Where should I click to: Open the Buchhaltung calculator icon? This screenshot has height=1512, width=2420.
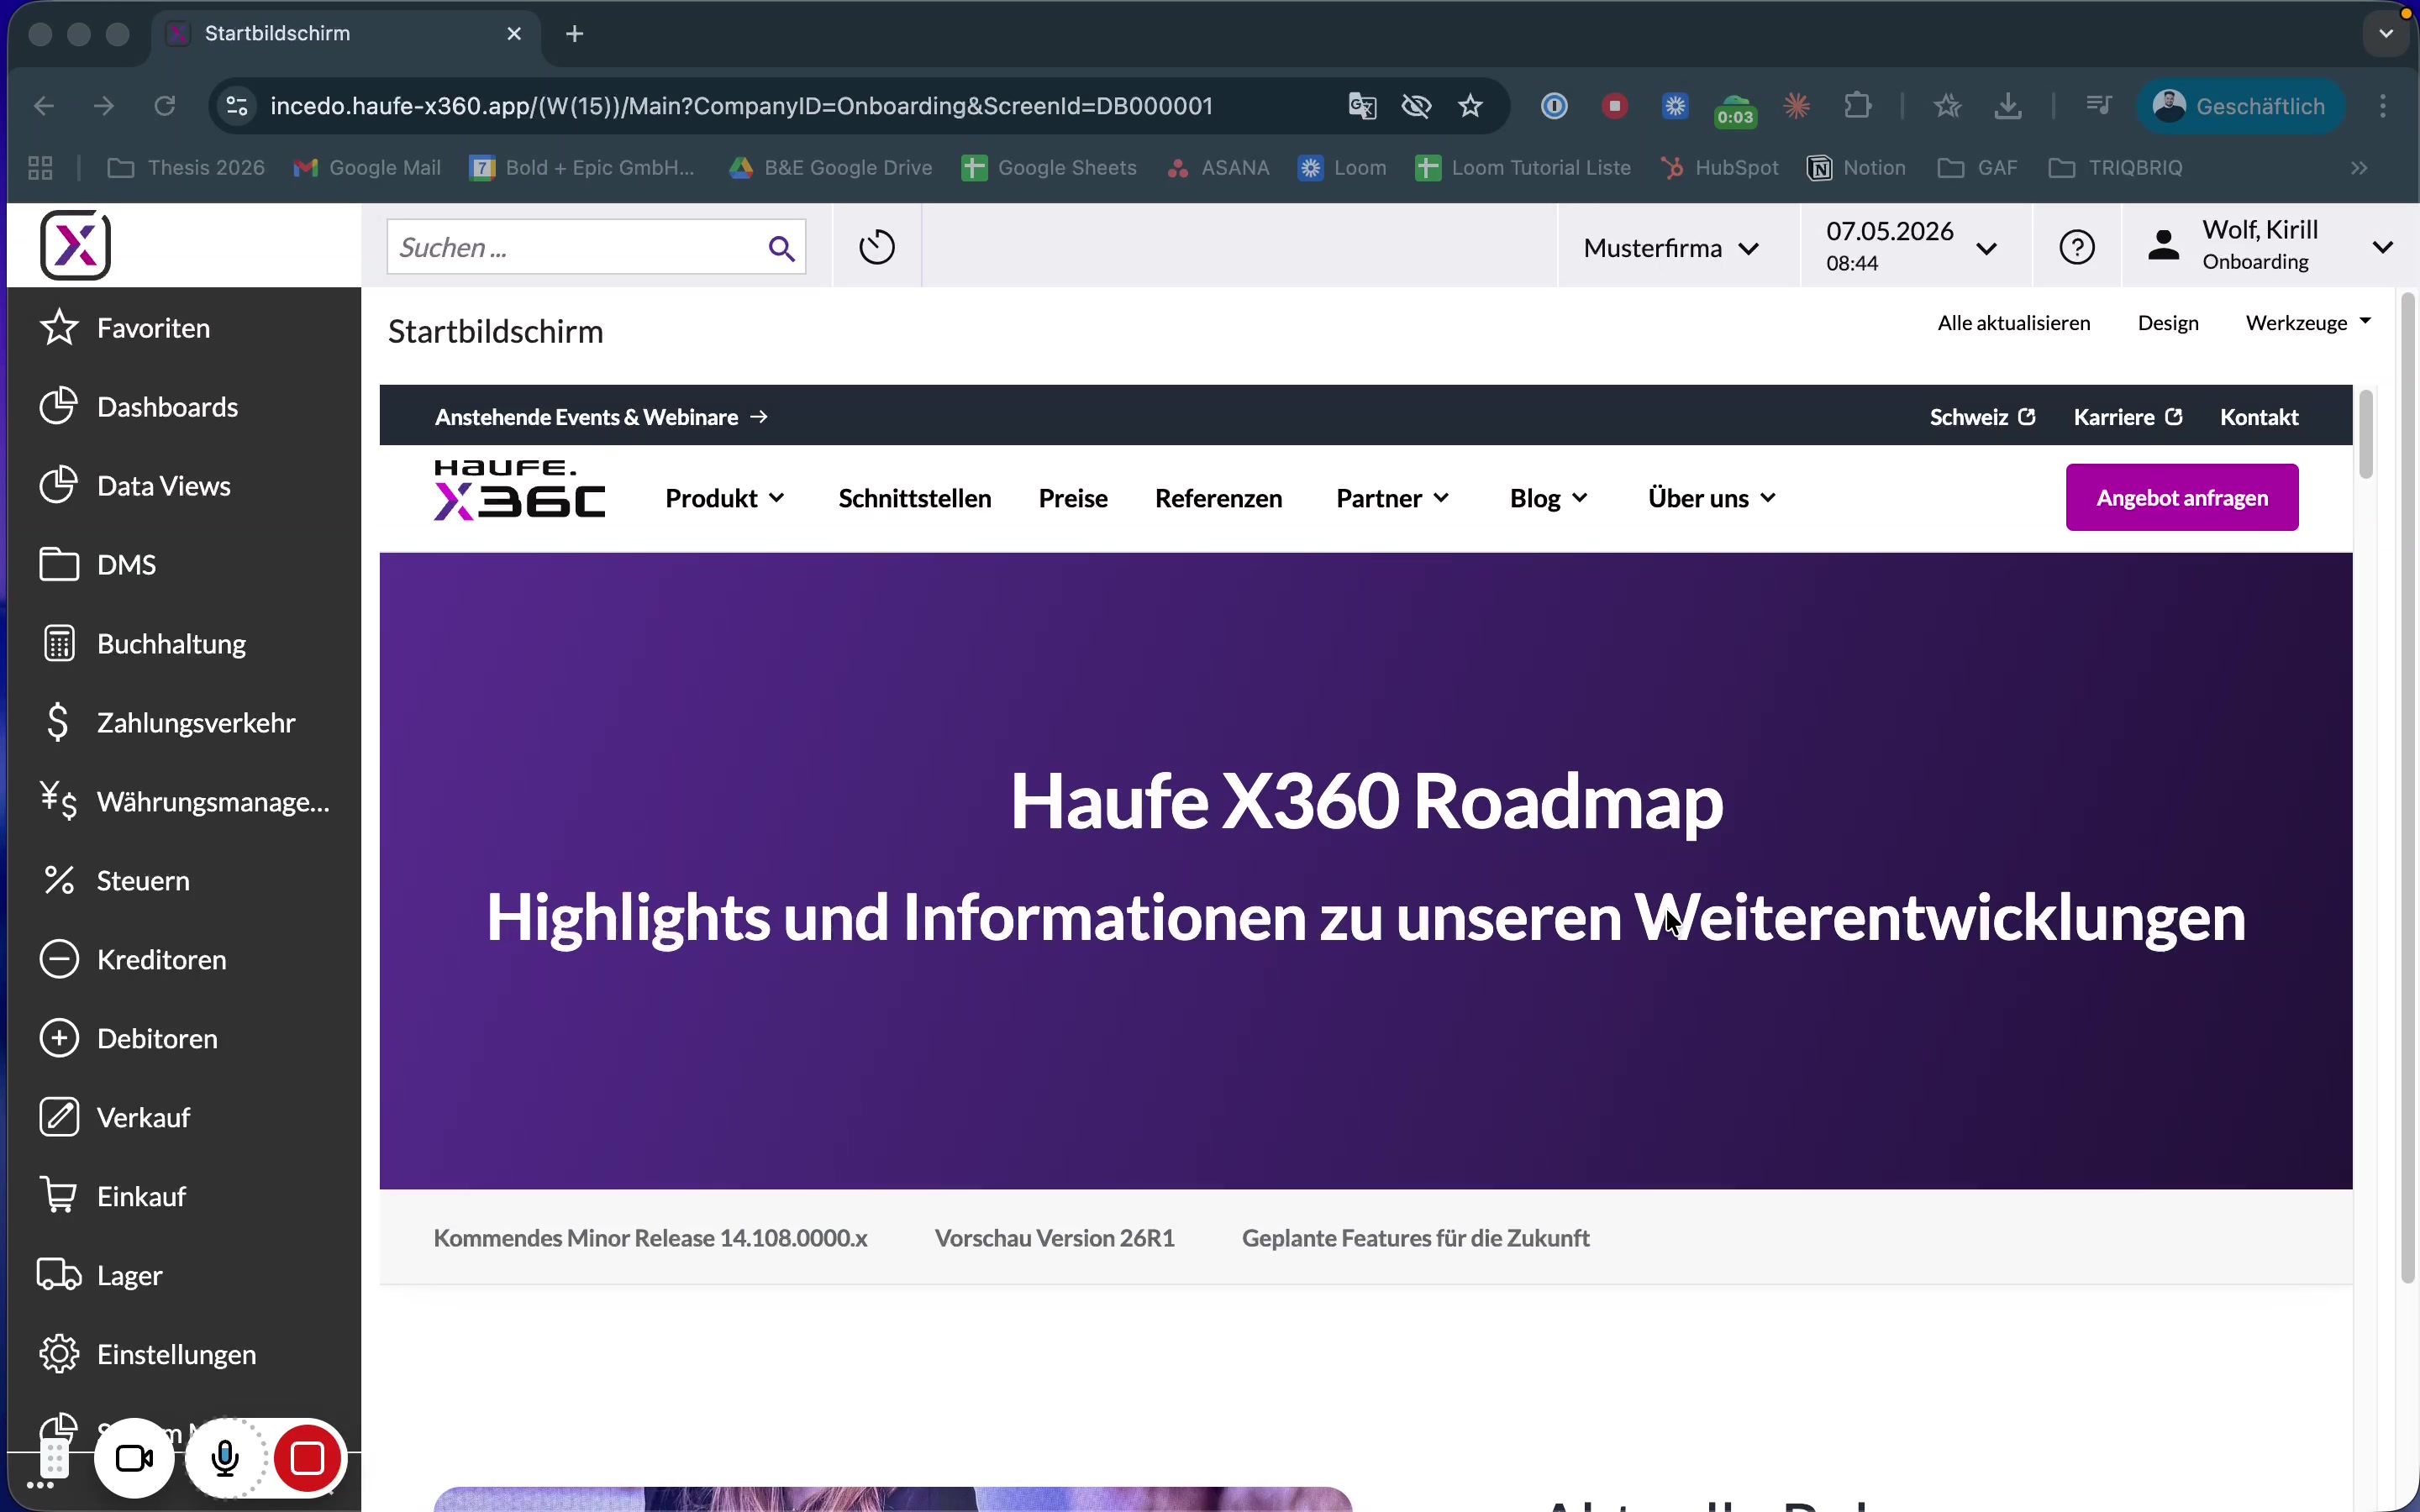coord(59,643)
